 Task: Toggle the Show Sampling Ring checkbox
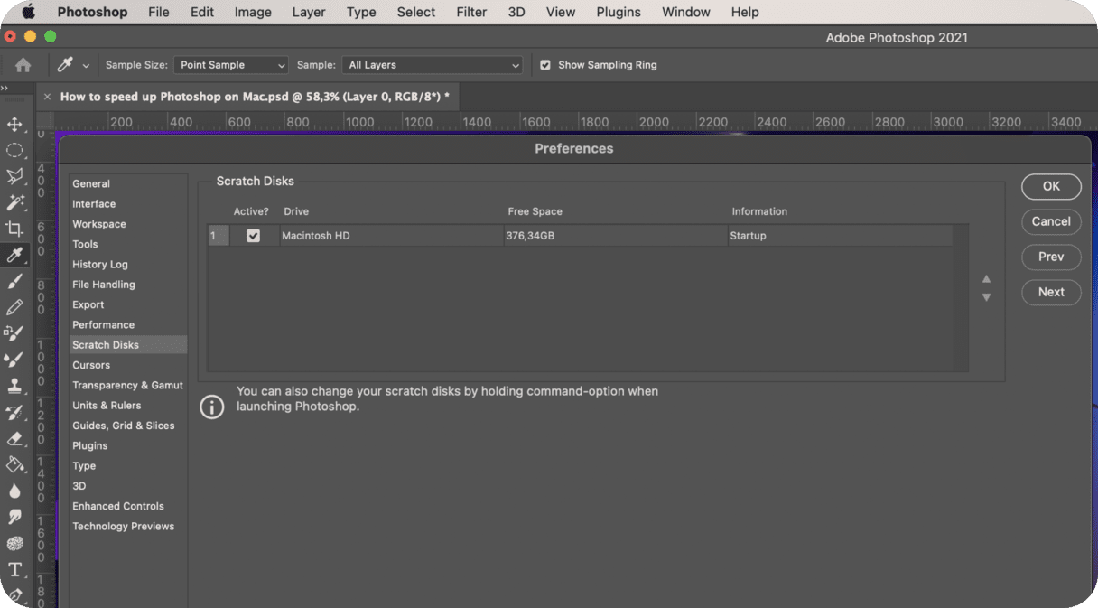coord(545,65)
